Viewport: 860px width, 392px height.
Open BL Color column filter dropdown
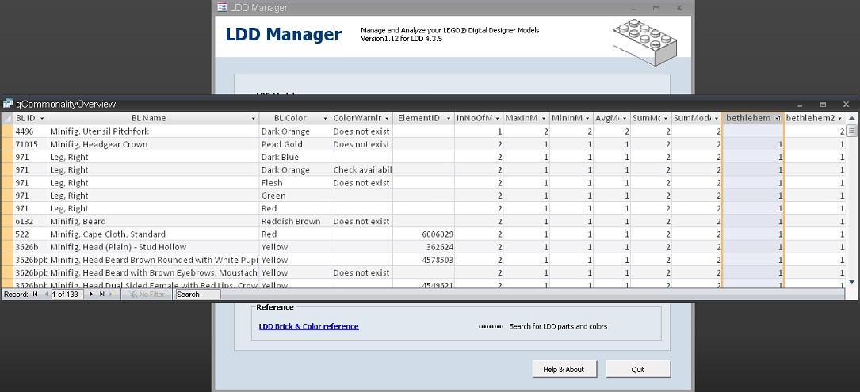pyautogui.click(x=326, y=119)
